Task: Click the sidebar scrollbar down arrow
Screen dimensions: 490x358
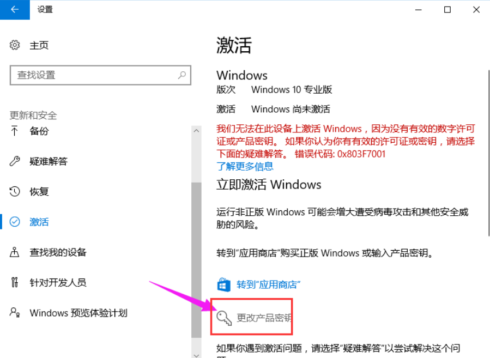Action: coord(196,355)
